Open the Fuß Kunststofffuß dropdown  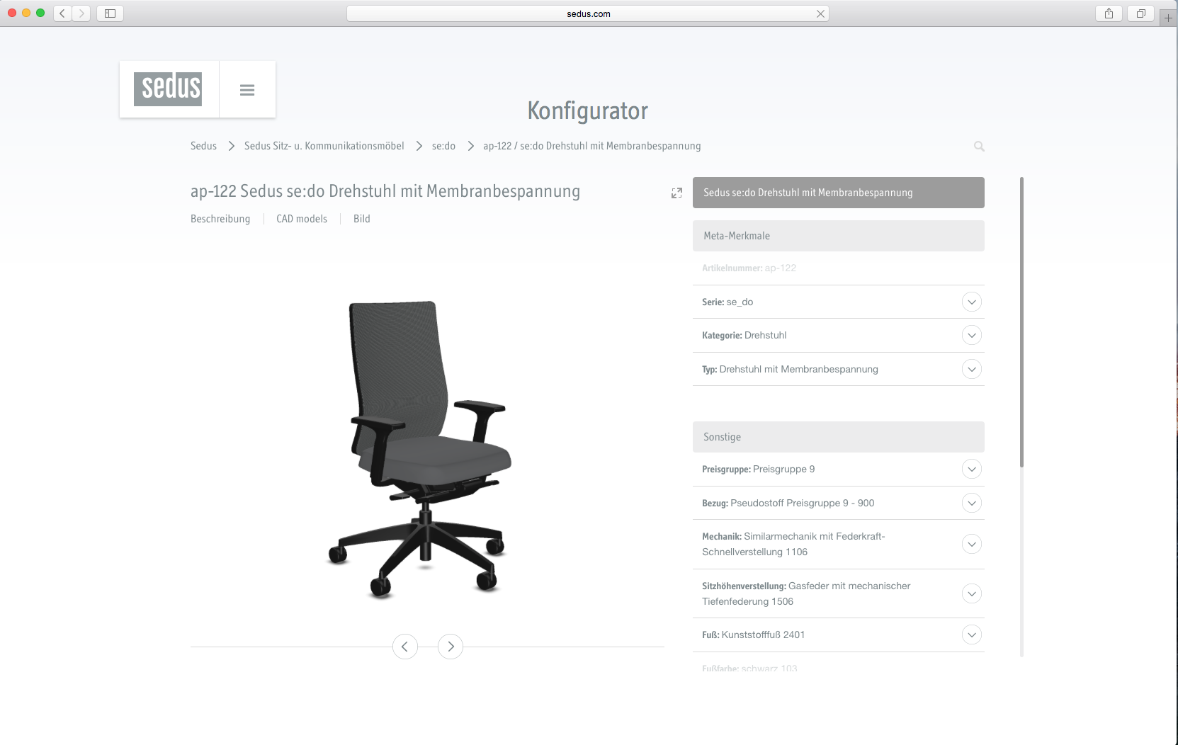click(972, 635)
